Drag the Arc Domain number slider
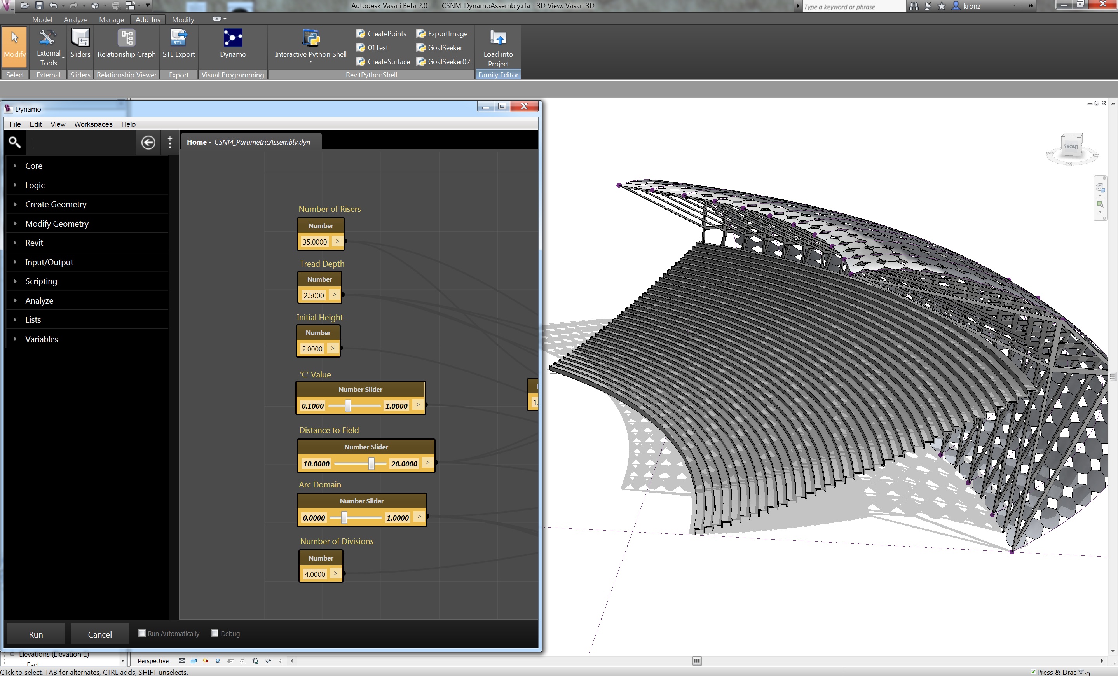 345,518
